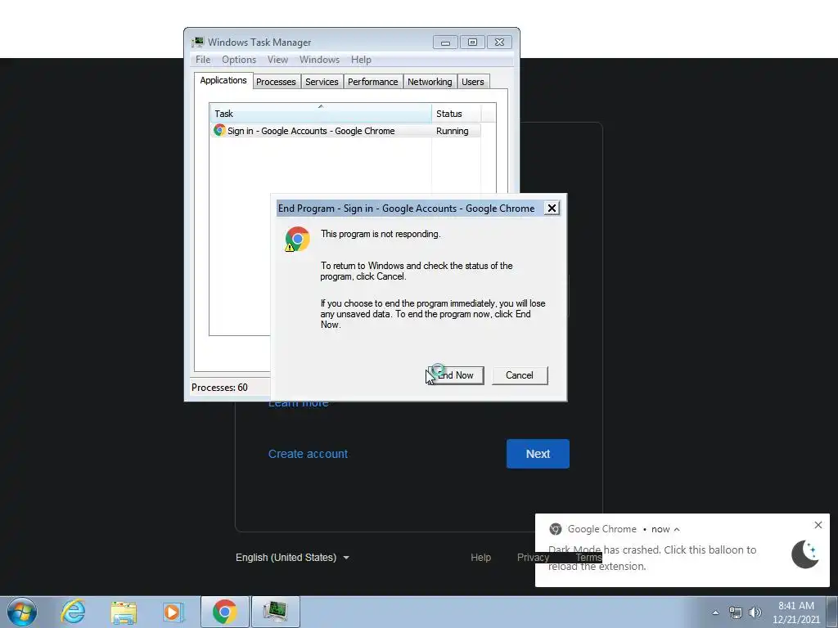Launch Internet Explorer from taskbar

(x=73, y=612)
